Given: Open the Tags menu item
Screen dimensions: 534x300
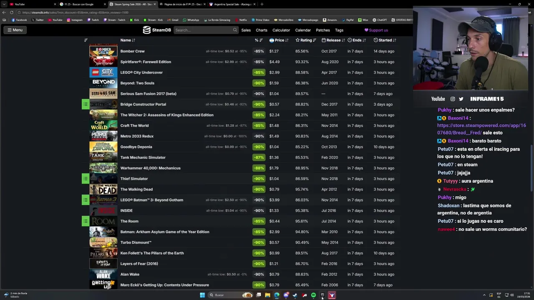Looking at the screenshot, I should (339, 30).
